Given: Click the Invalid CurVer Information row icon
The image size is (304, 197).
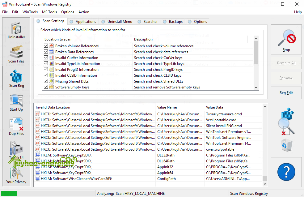Looking at the screenshot, I should 51,58.
